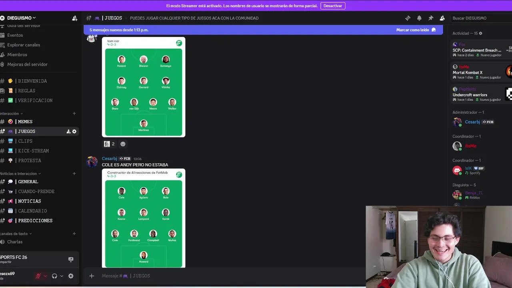Open the Activity section gear icon
The height and width of the screenshot is (288, 512).
[480, 33]
